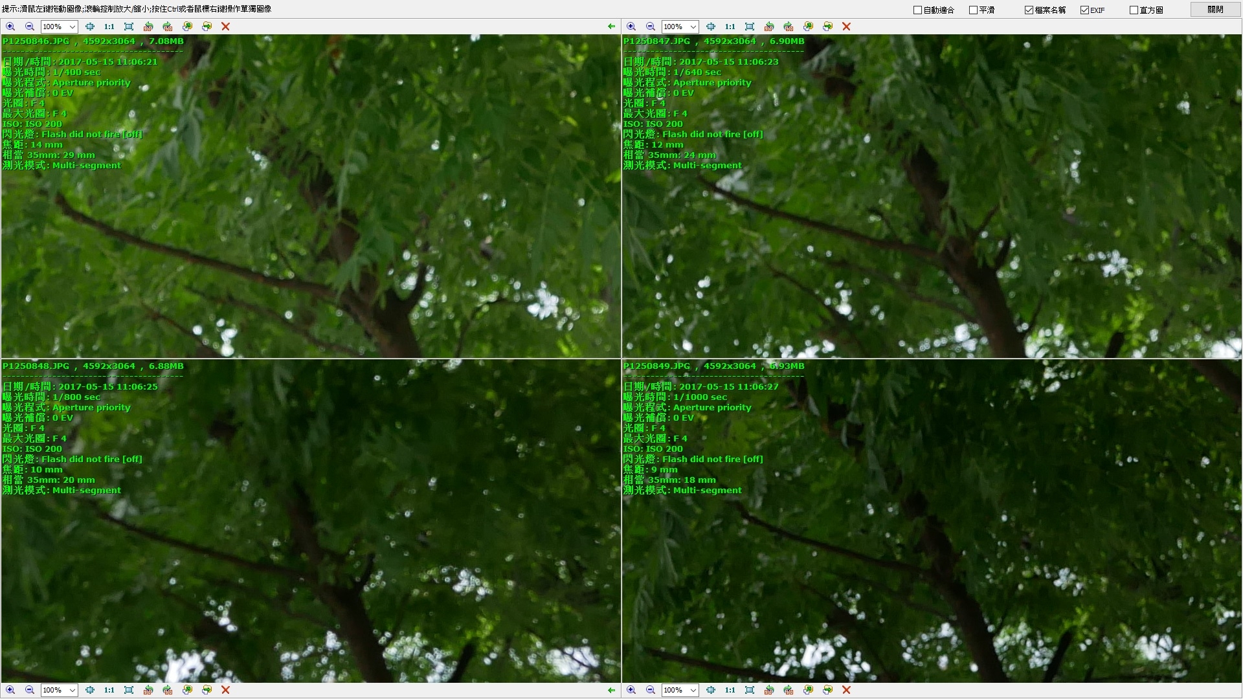Click the '焦距: 10 mm' focal length text

(x=32, y=470)
